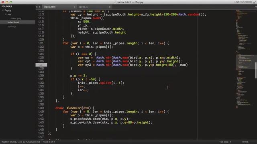Click the '_max' text on line 127
This screenshot has width=257, height=144.
(x=182, y=65)
